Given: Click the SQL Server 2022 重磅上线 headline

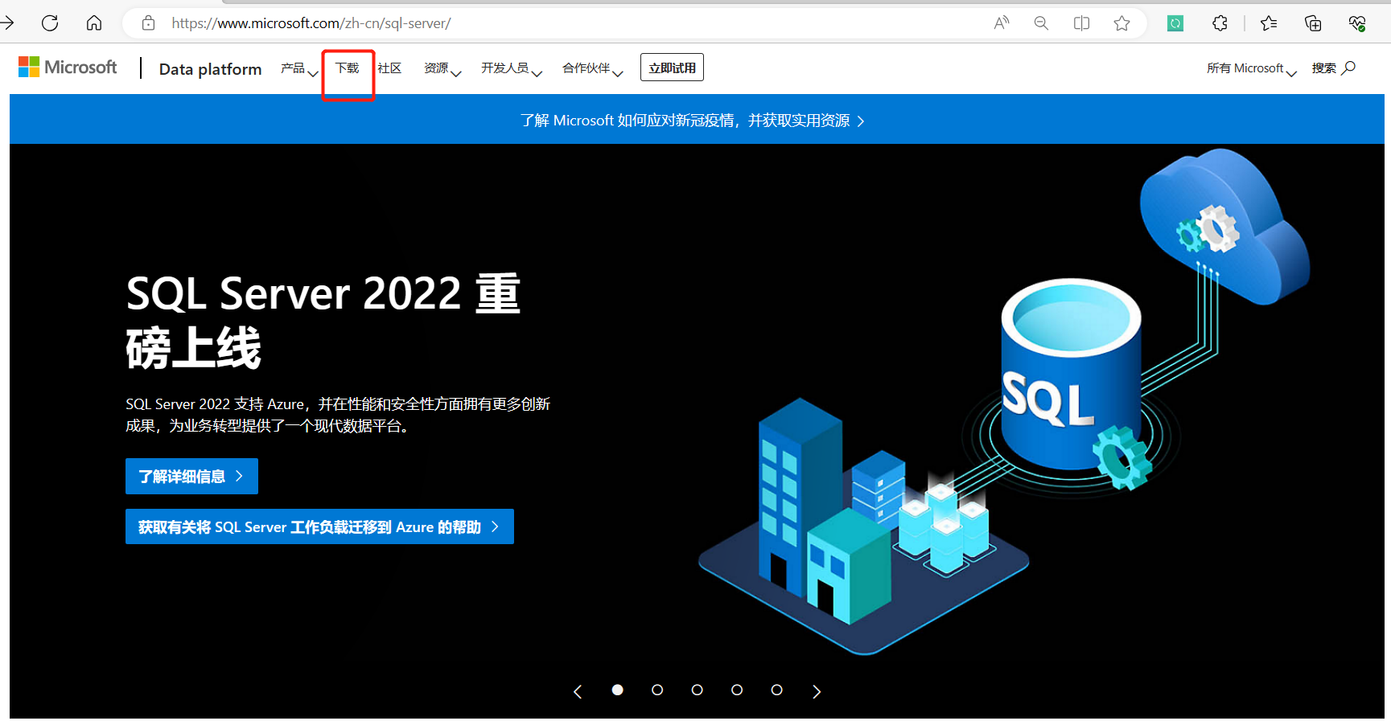Looking at the screenshot, I should point(323,320).
